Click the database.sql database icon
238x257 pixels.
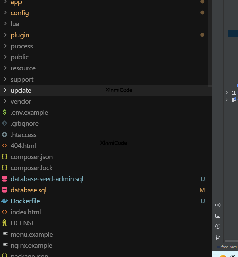[x=4, y=190]
